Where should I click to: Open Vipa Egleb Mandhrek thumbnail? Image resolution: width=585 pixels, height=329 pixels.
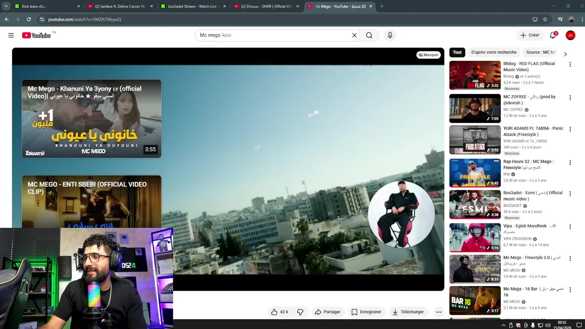[x=475, y=238]
